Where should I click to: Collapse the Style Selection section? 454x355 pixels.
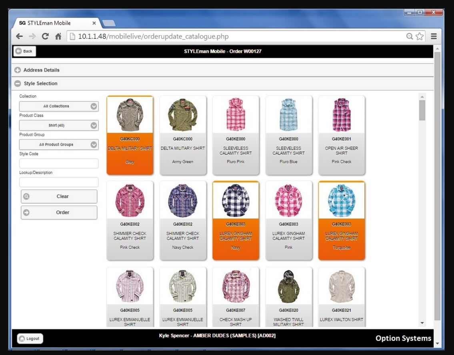pos(222,83)
